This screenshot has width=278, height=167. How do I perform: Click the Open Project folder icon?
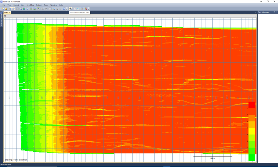click(x=6, y=9)
